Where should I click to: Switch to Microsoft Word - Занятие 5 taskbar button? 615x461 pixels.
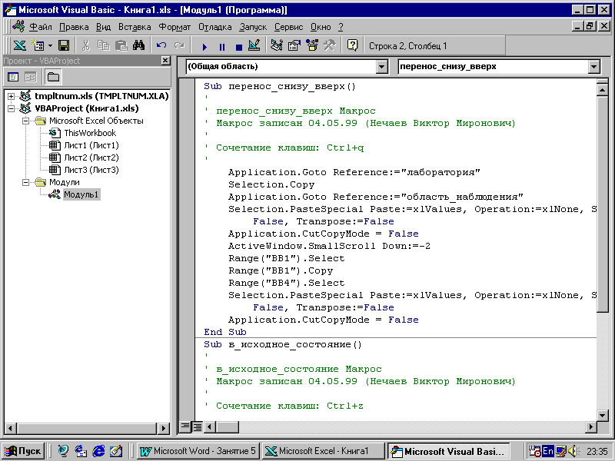(198, 451)
